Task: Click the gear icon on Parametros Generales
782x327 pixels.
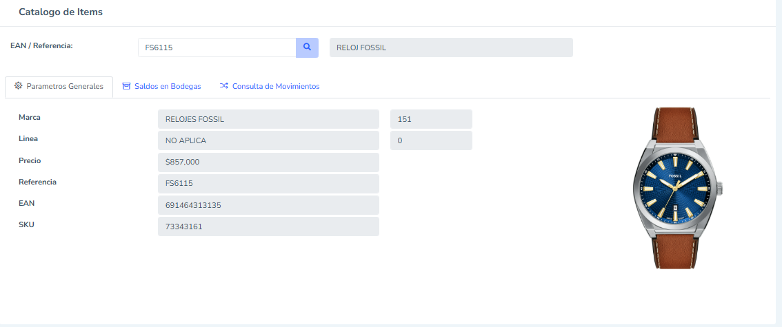Action: (x=19, y=86)
